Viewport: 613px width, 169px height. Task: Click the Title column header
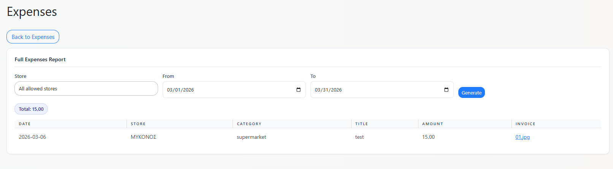click(361, 124)
